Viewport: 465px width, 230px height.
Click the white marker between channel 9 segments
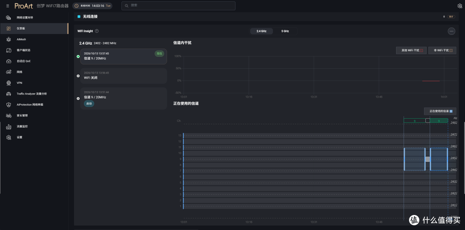point(428,120)
